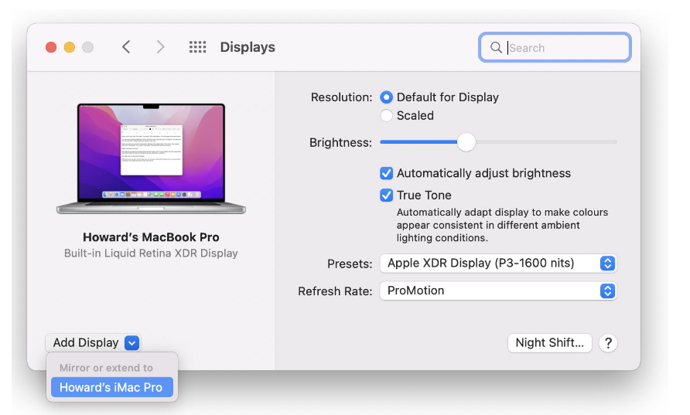
Task: Open the Refresh Rate ProMotion dropdown
Action: pos(498,291)
